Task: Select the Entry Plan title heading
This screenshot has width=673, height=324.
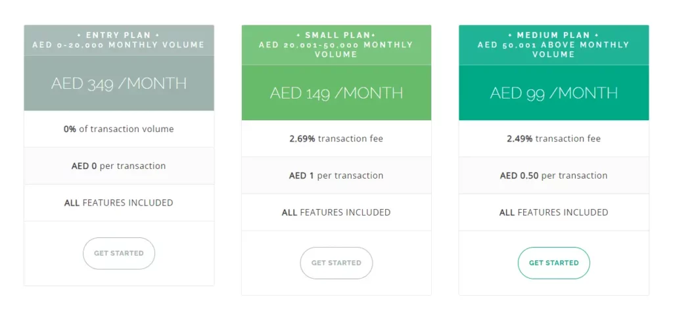Action: tap(118, 35)
